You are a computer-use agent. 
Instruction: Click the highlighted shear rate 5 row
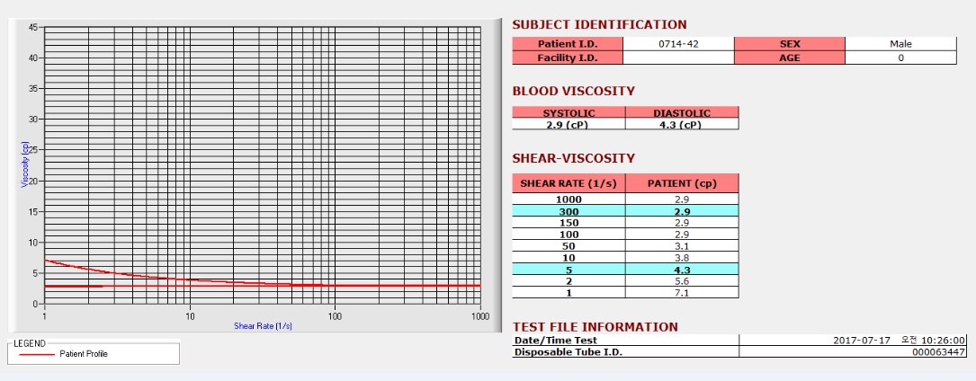pyautogui.click(x=625, y=270)
